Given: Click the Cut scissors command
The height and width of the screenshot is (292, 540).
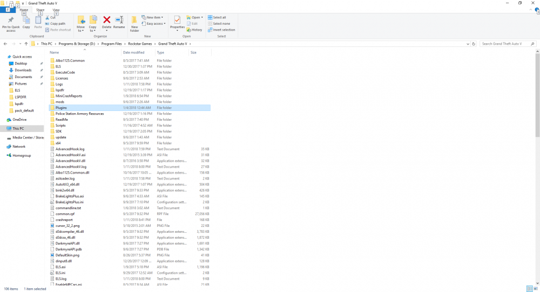Looking at the screenshot, I should 50,18.
